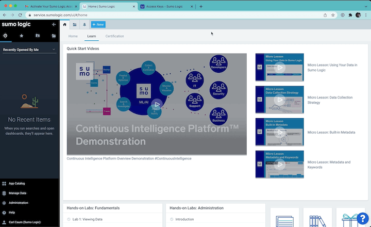Switch to the Home tab

pyautogui.click(x=73, y=36)
